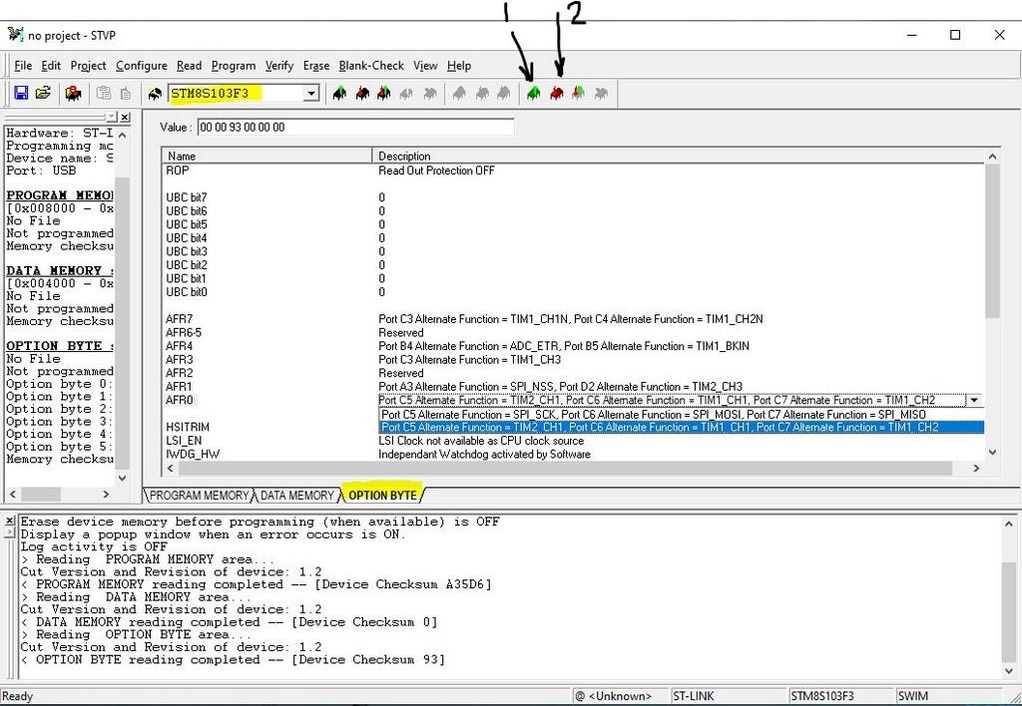This screenshot has height=706, width=1022.
Task: Click the Open file folder icon
Action: click(x=43, y=94)
